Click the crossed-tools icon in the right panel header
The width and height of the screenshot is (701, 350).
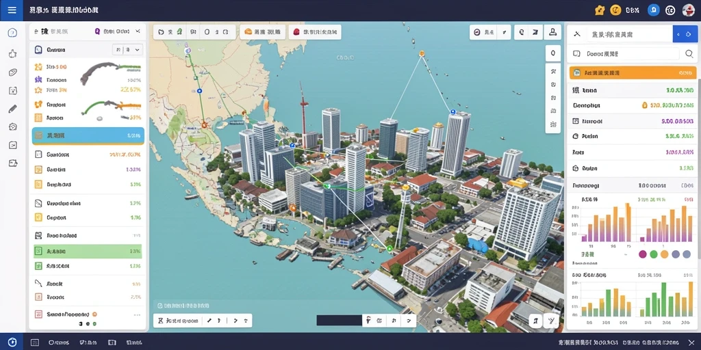coord(576,33)
